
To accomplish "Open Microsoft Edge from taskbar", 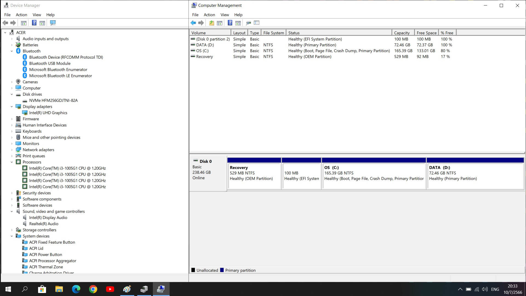I will (76, 289).
